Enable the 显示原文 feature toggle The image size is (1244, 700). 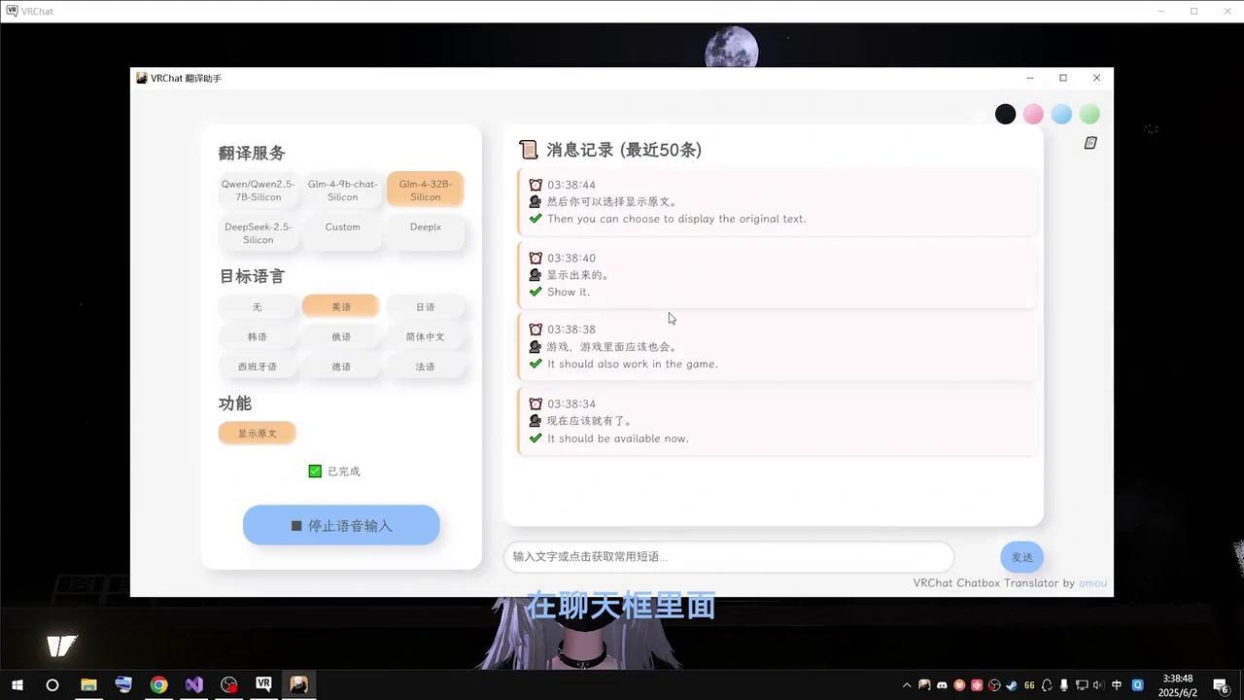click(257, 433)
